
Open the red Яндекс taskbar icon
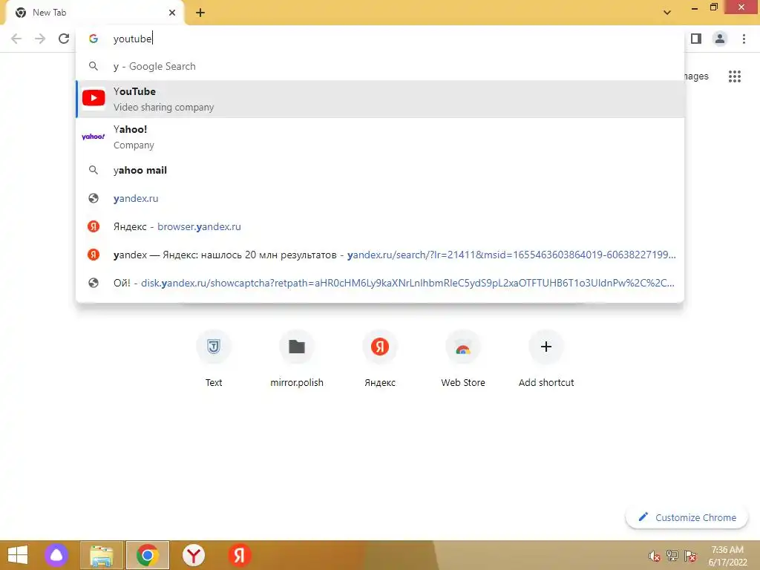240,555
